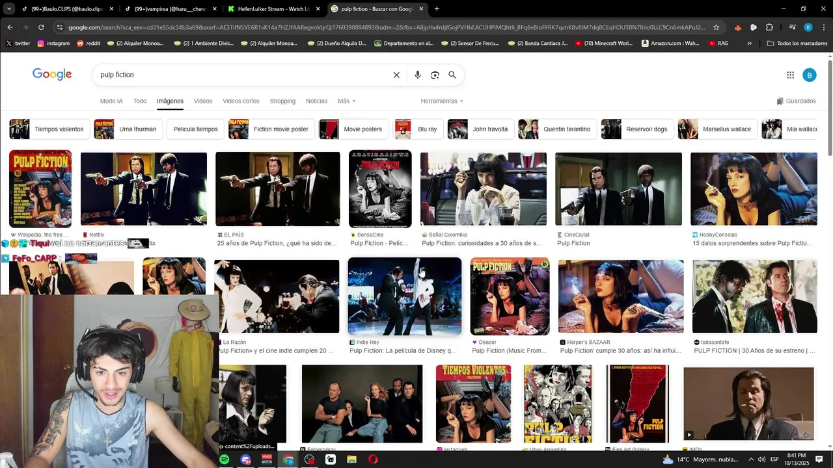Filter by Reservoir dogs chip
833x468 pixels.
(636, 129)
